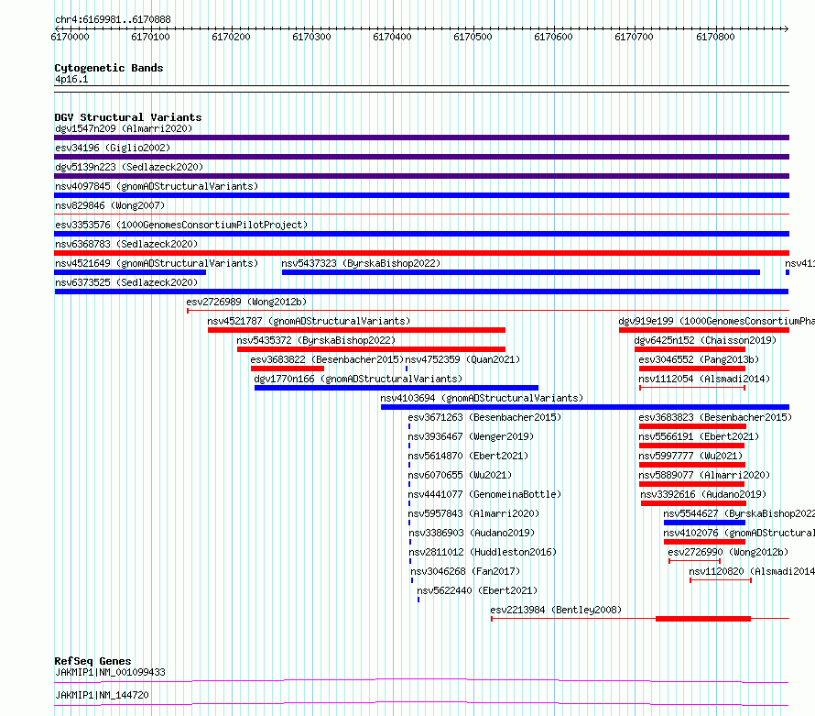Open nsv5435372 (ByrskaBishop2022) variant
815x716 pixels.
point(316,340)
